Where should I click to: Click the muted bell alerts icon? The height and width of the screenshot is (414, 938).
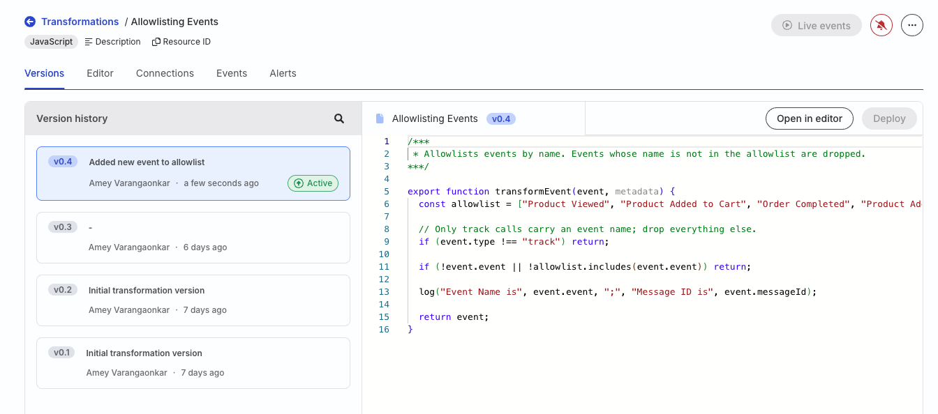[881, 26]
